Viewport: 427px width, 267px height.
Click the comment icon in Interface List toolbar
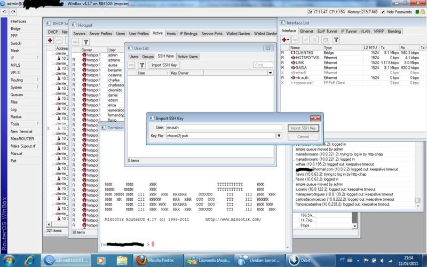[325, 40]
